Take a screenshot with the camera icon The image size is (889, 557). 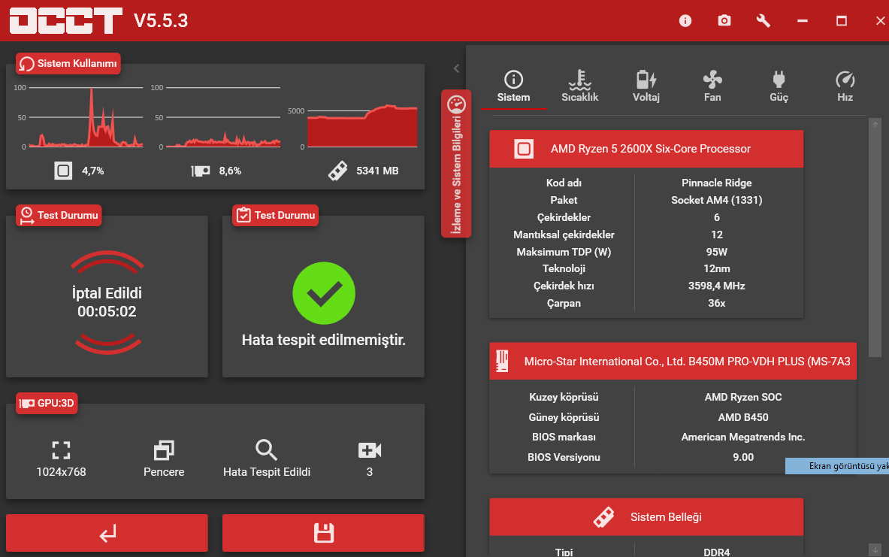click(724, 21)
